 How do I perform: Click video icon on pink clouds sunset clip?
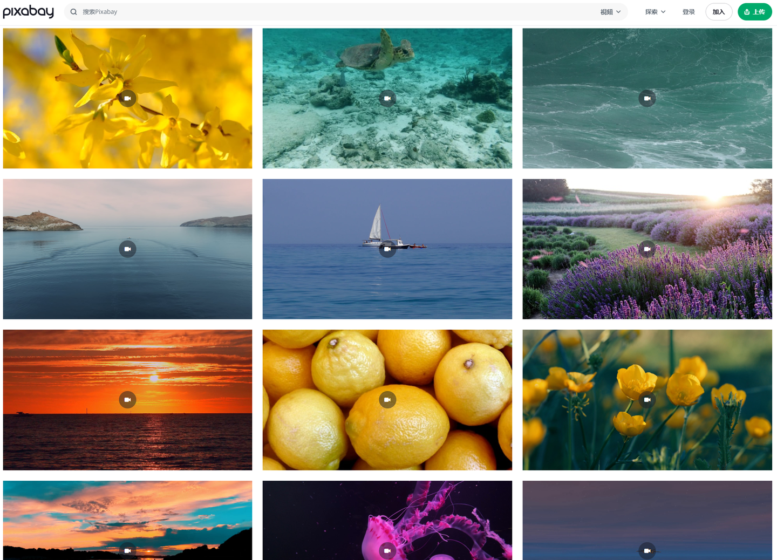tap(127, 550)
